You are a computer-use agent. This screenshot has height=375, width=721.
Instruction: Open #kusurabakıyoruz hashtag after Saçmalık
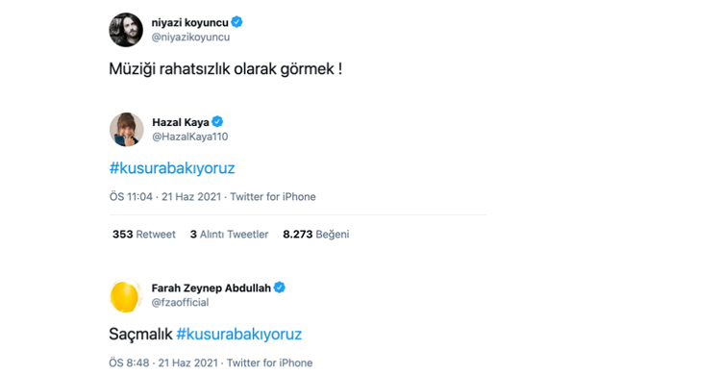tap(239, 334)
